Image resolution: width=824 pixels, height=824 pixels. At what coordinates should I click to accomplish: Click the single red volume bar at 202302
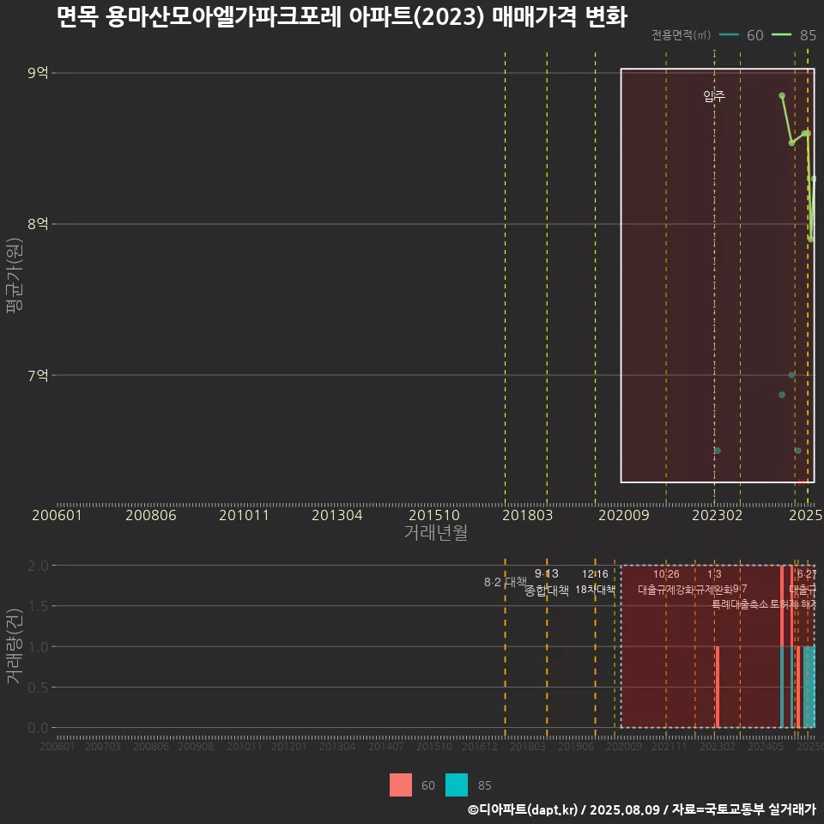(x=718, y=687)
